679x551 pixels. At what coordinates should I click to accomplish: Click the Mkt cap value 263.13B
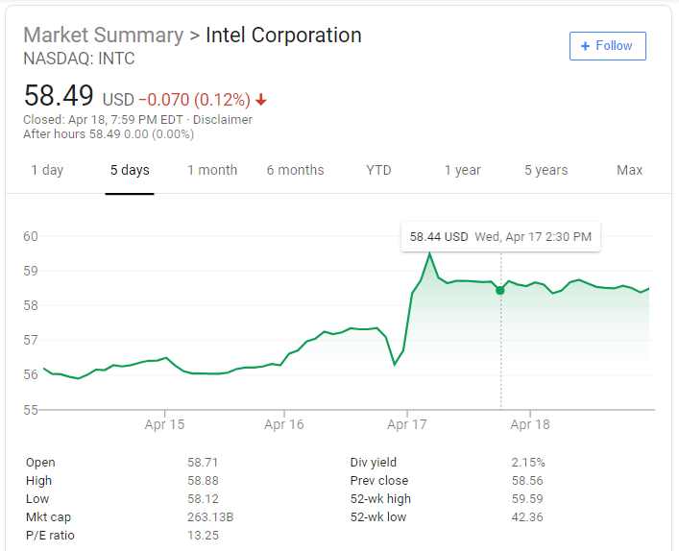coord(210,517)
